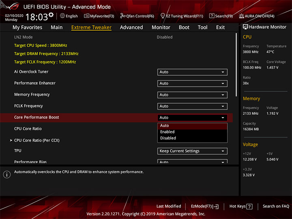Click the Hot Keys question mark box

click(249, 206)
